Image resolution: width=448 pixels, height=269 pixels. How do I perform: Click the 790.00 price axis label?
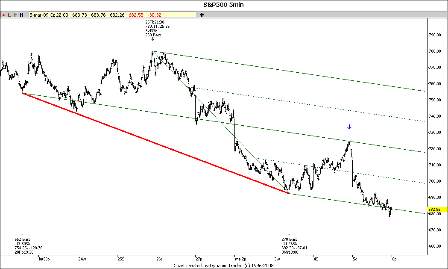(435, 35)
